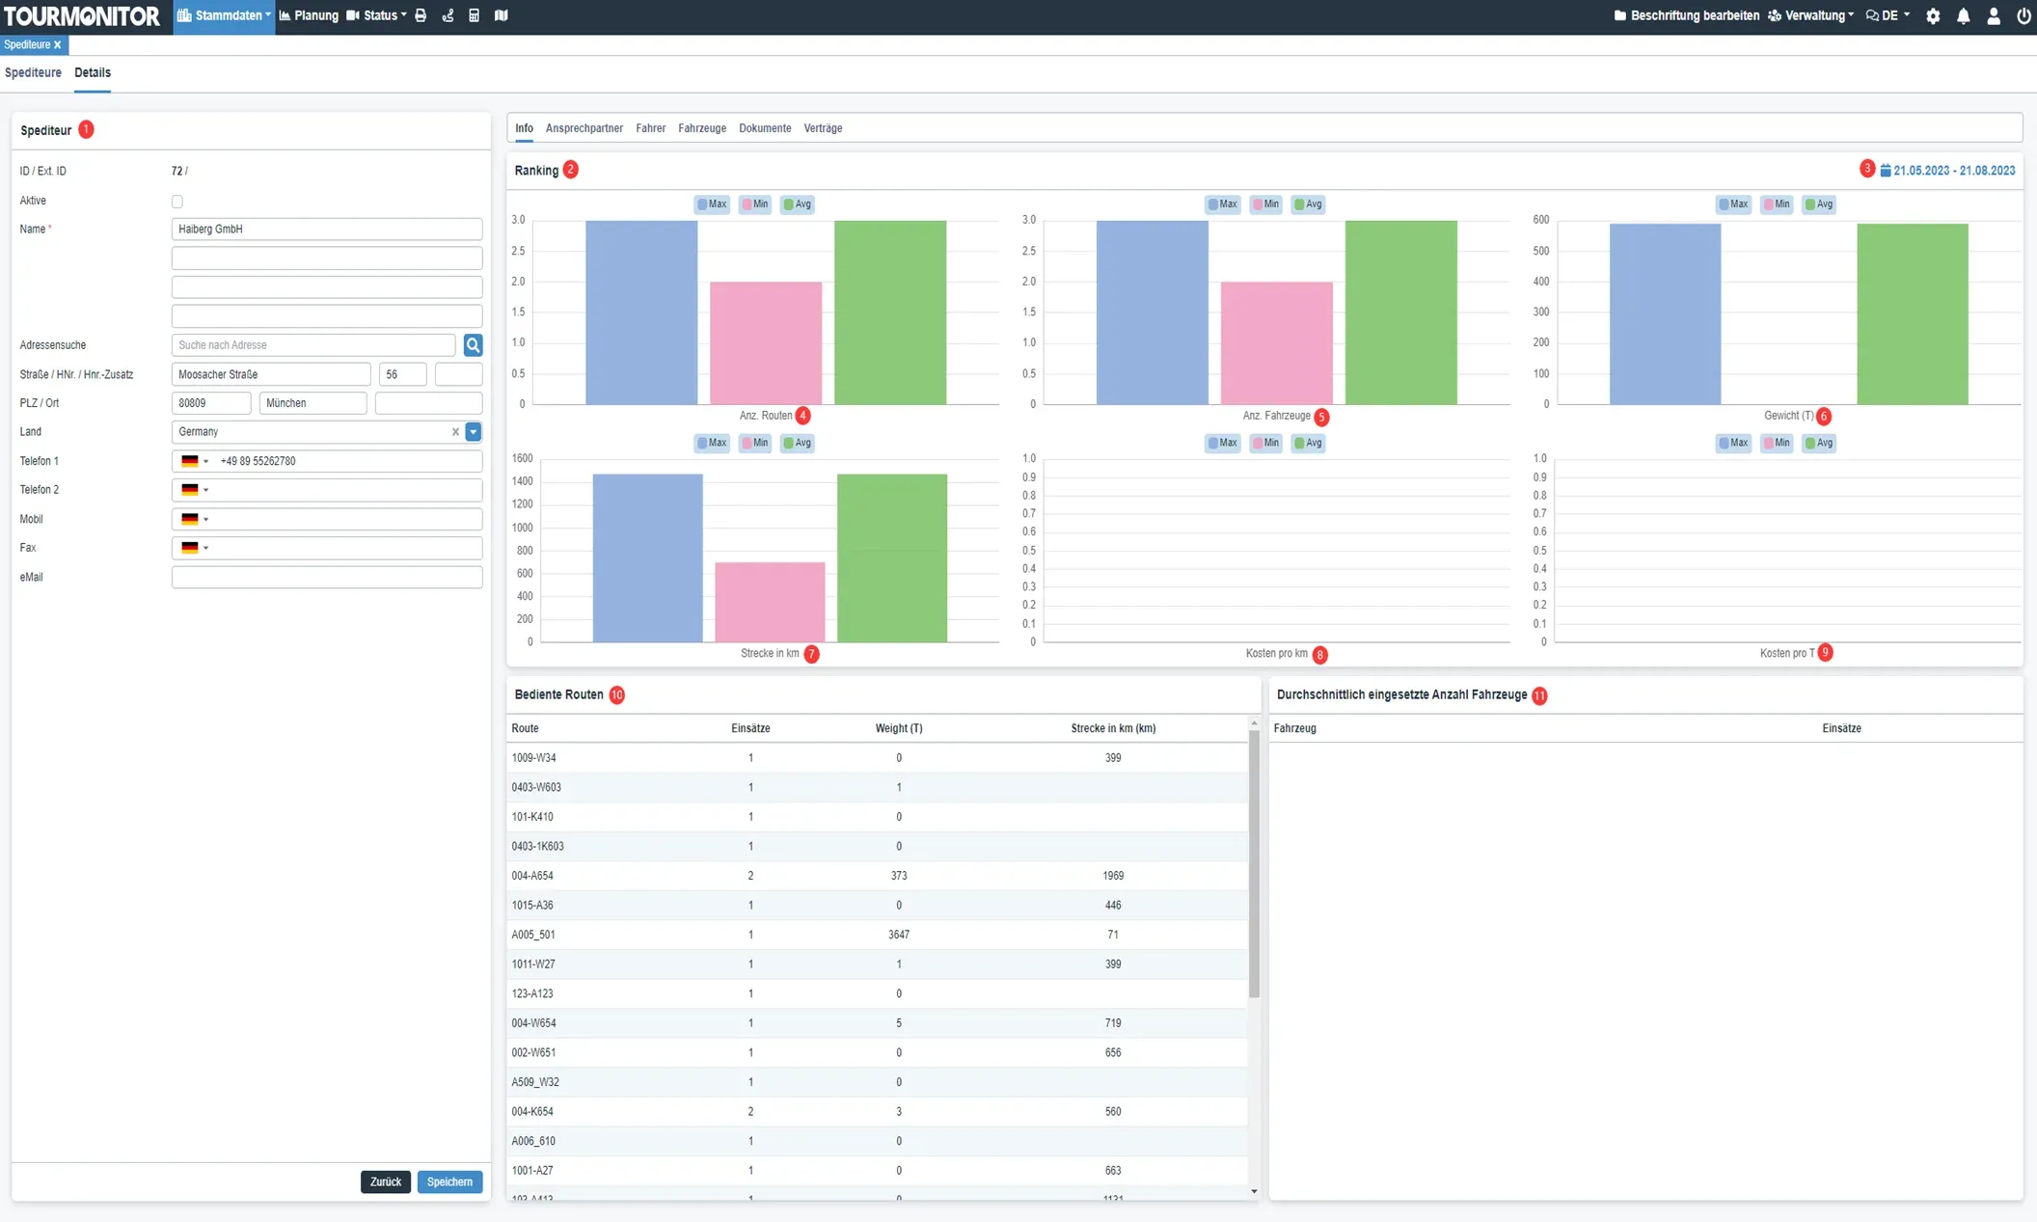The width and height of the screenshot is (2037, 1222).
Task: Switch to the Fahrzeuge tab
Action: tap(701, 128)
